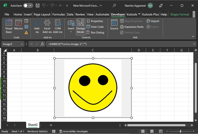The width and height of the screenshot is (198, 134).
Task: Click Accessibility: Investigate in status bar
Action: click(73, 132)
